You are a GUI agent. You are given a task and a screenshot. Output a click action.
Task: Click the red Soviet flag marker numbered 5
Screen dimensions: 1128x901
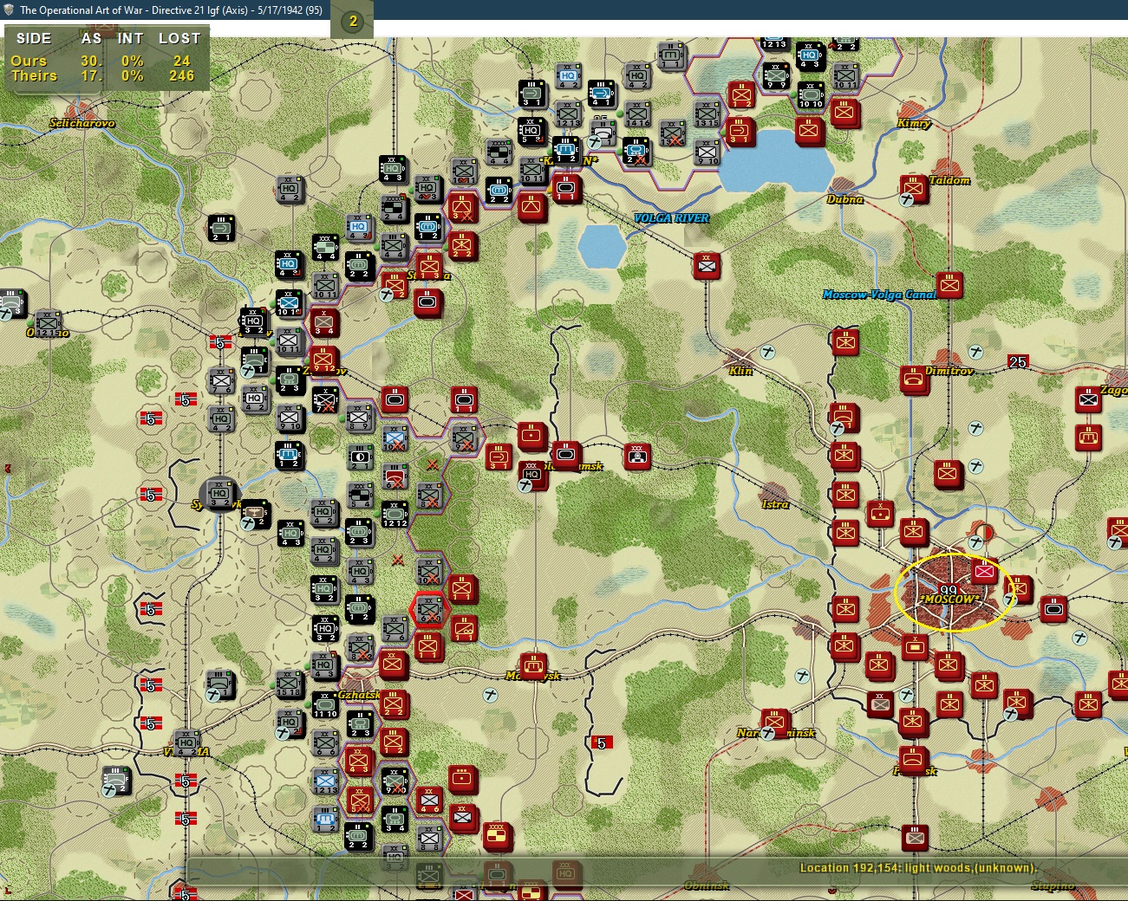602,742
